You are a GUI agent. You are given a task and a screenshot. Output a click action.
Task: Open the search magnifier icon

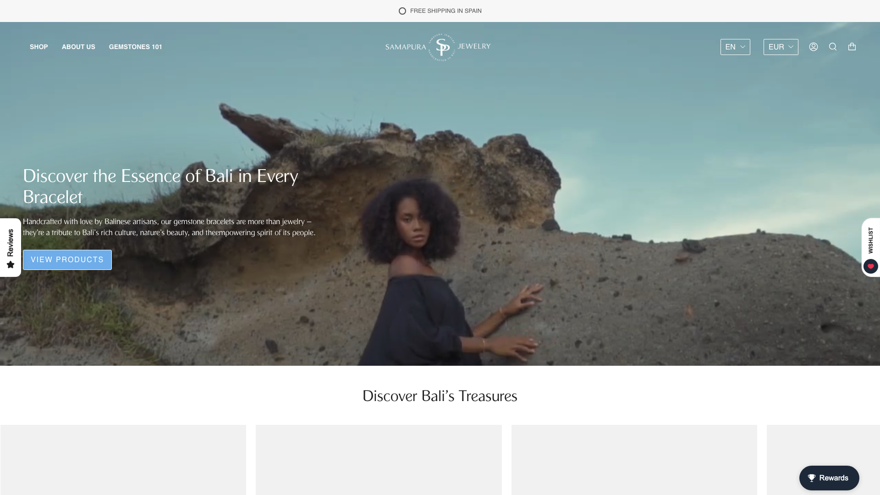point(833,47)
